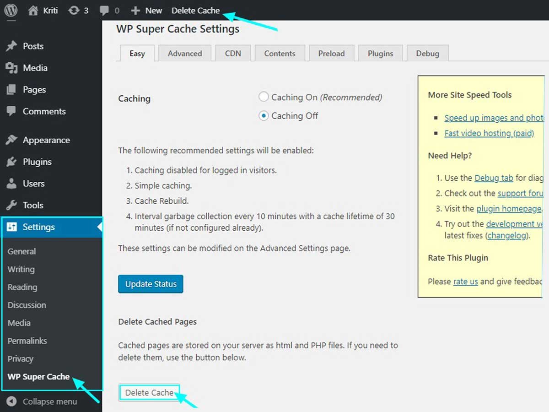
Task: Click the home icon beside Kriti
Action: [33, 11]
